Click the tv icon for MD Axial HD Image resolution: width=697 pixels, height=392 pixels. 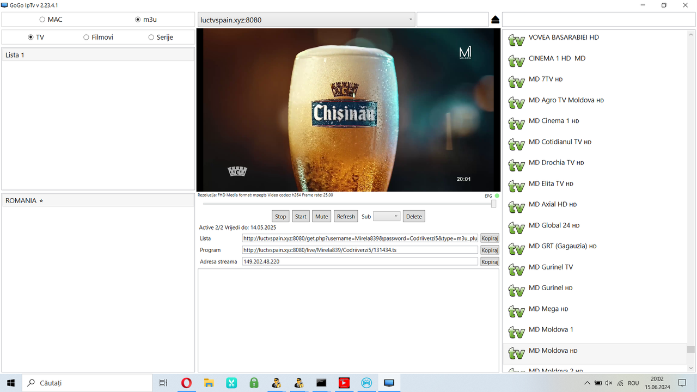coord(516,207)
